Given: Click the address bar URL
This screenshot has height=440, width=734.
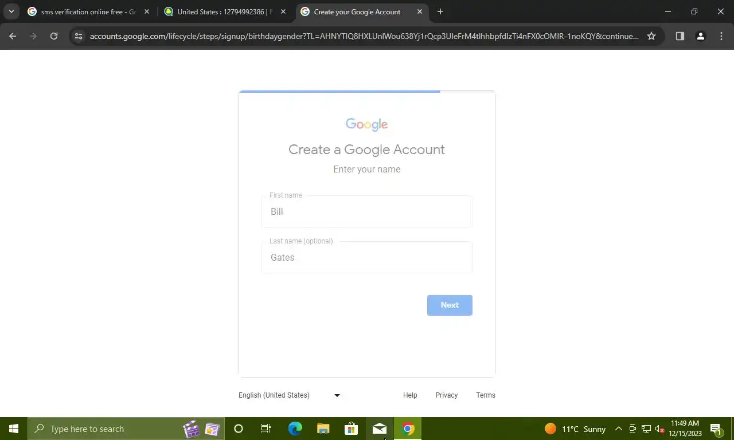Looking at the screenshot, I should 364,36.
